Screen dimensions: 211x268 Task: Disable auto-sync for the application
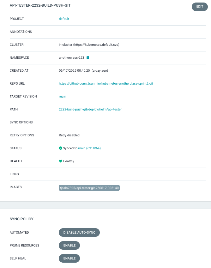(x=79, y=233)
